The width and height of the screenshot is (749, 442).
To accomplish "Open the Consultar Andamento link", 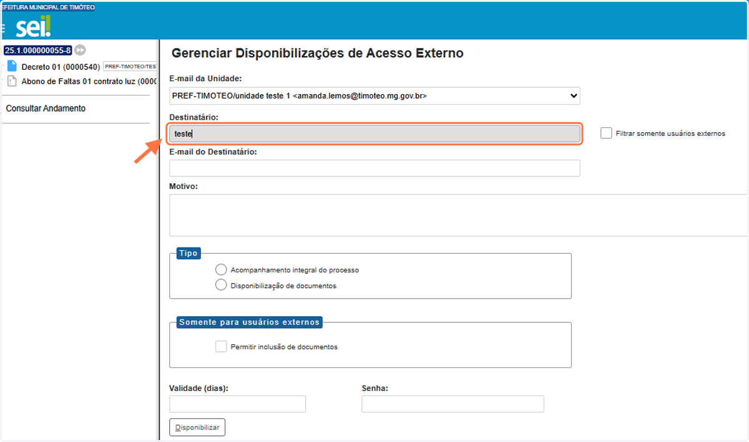I will [46, 108].
